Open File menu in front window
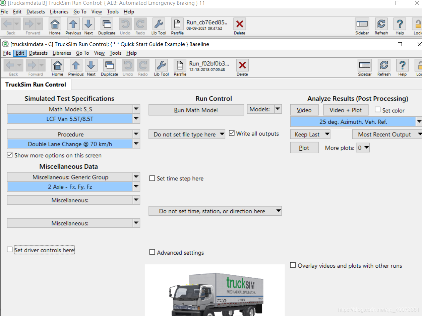422x316 pixels. (x=7, y=53)
